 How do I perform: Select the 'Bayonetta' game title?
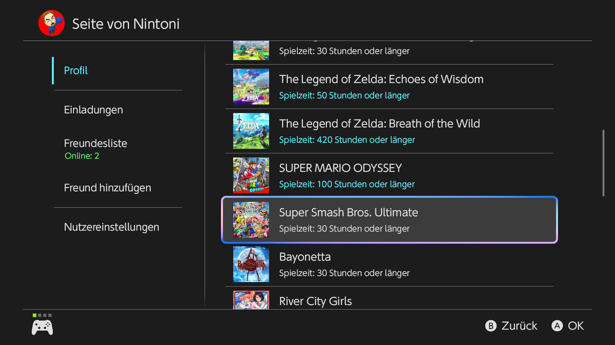[305, 257]
